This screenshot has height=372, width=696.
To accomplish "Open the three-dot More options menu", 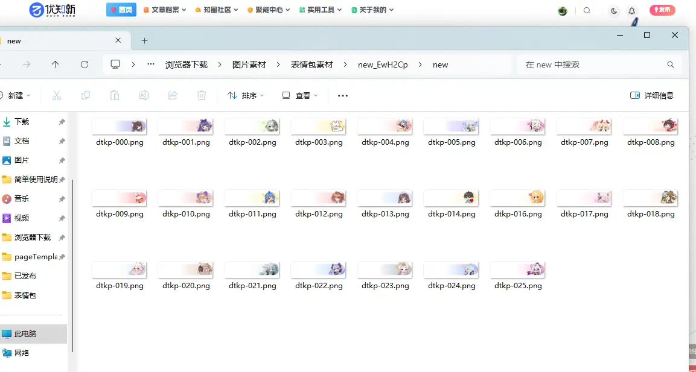I will pyautogui.click(x=343, y=95).
